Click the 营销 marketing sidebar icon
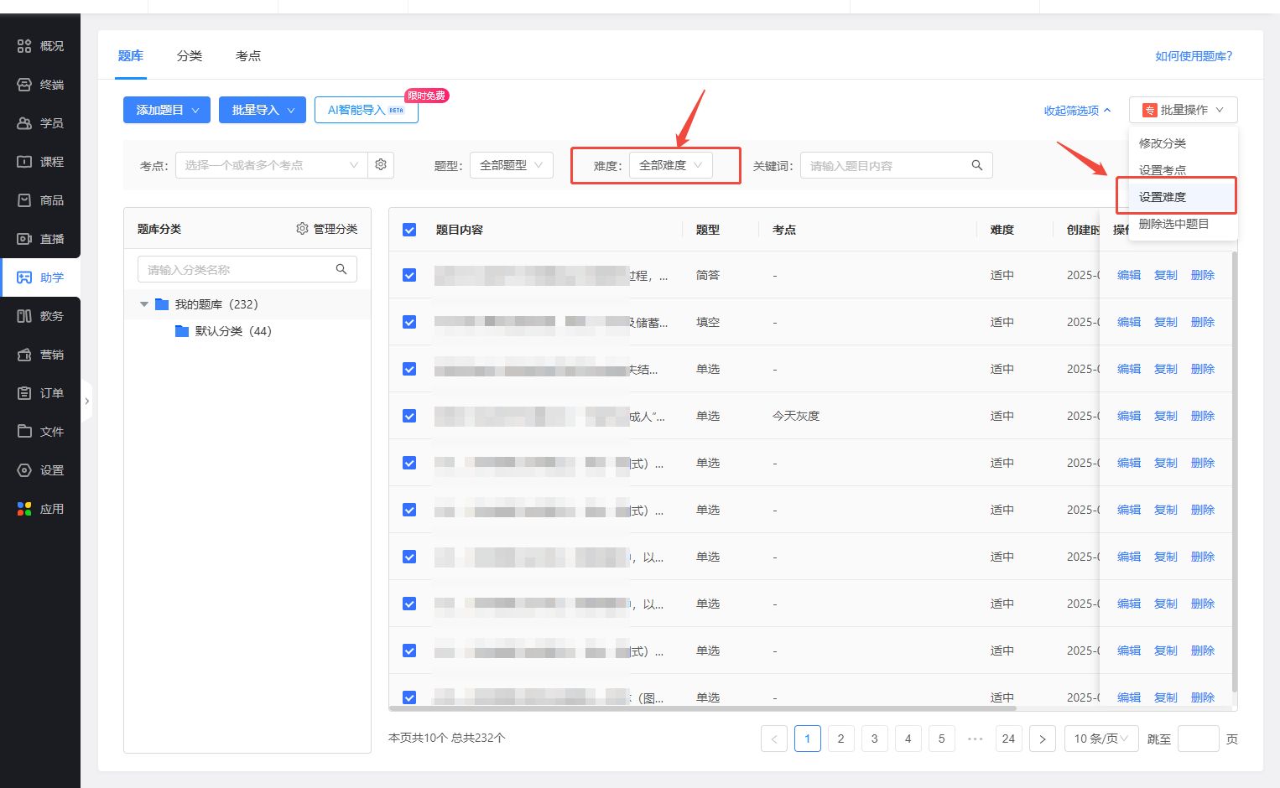Image resolution: width=1280 pixels, height=788 pixels. (x=24, y=355)
